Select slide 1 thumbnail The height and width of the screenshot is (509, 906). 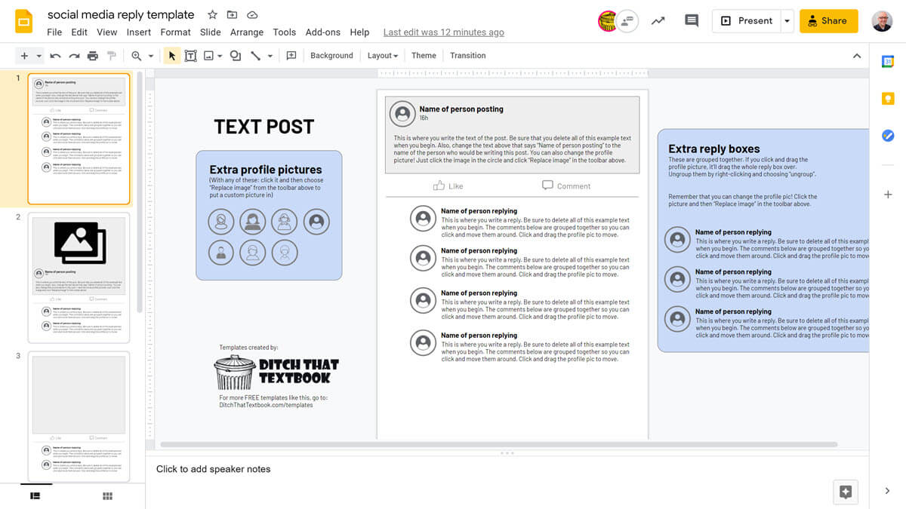(79, 139)
